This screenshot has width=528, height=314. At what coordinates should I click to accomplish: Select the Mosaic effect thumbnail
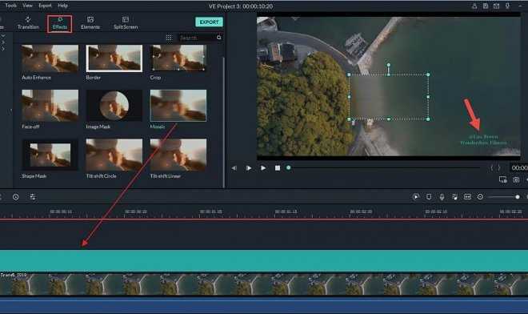178,106
